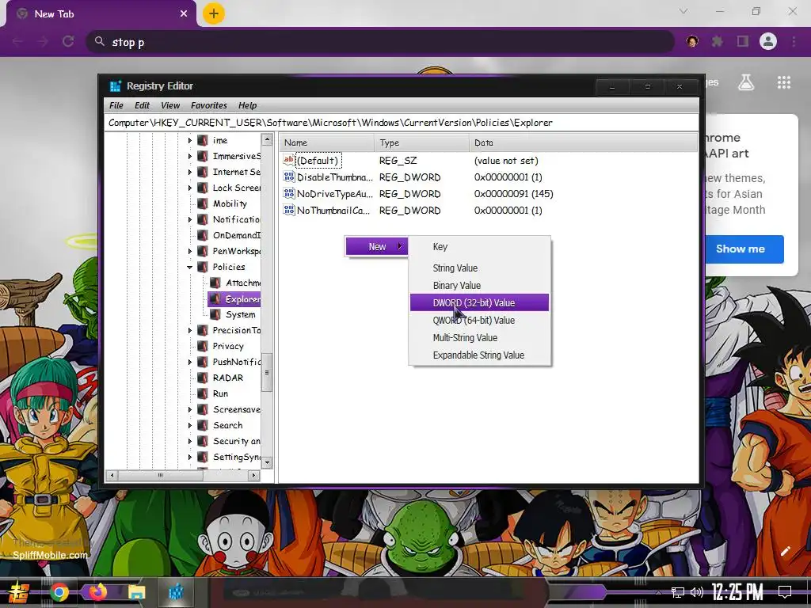811x608 pixels.
Task: Select NoThumbnailCache DWORD icon
Action: (x=288, y=210)
